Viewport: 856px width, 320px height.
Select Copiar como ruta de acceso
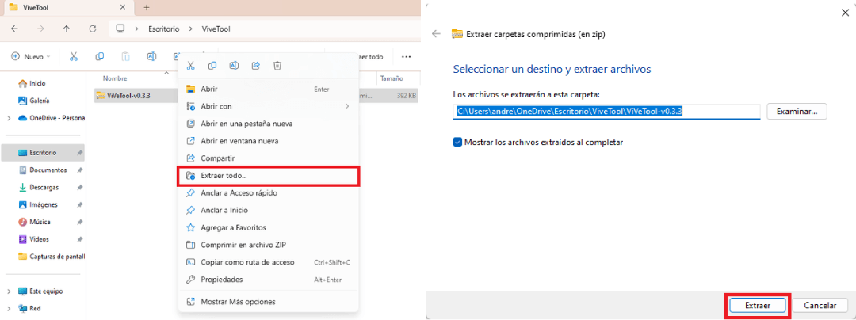point(268,262)
